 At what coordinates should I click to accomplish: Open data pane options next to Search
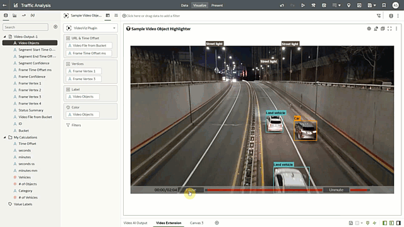pos(56,26)
